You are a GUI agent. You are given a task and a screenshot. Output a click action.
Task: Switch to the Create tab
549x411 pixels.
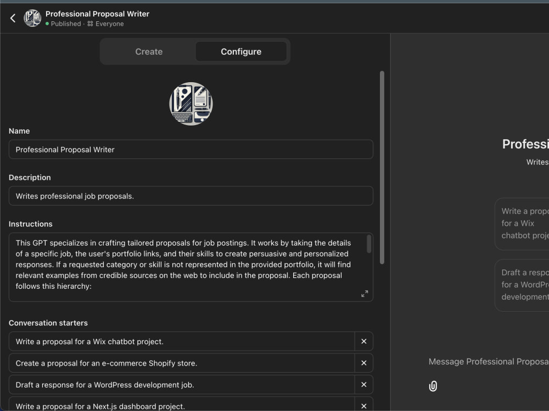149,52
